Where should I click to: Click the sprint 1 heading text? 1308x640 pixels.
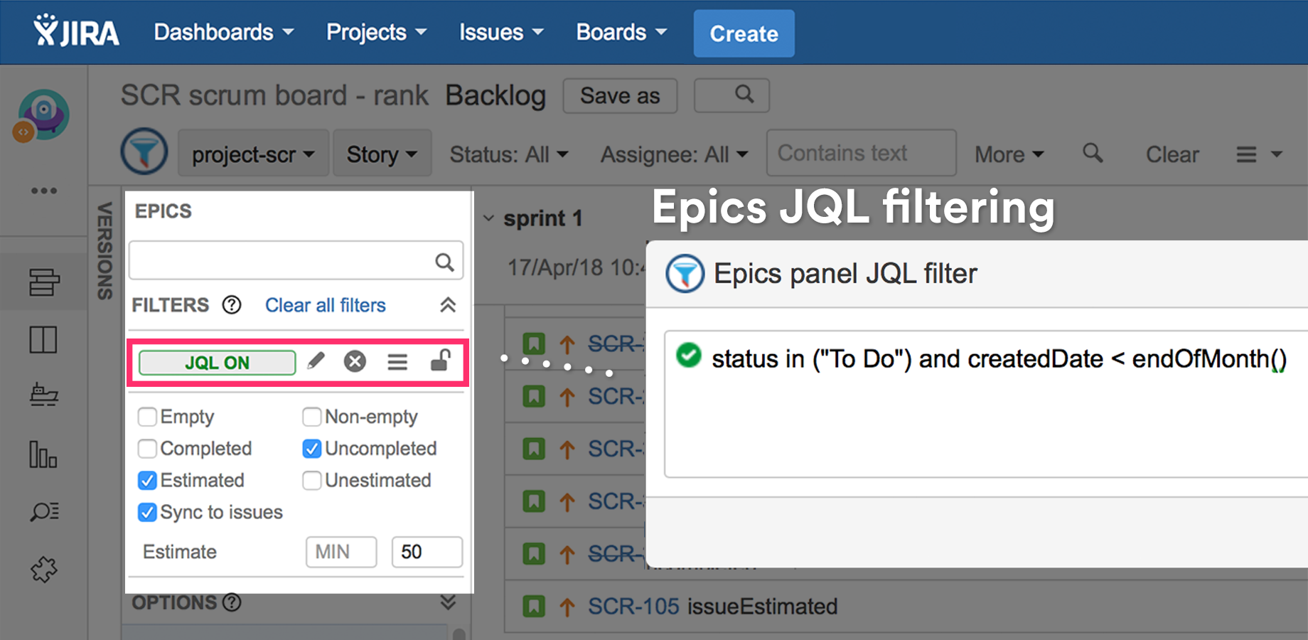543,218
